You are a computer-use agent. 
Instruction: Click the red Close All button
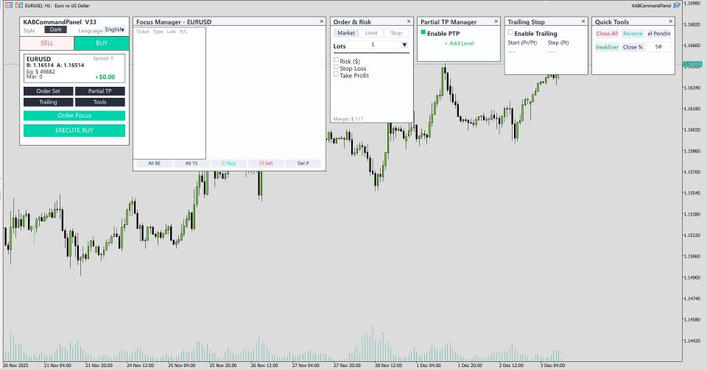click(607, 34)
